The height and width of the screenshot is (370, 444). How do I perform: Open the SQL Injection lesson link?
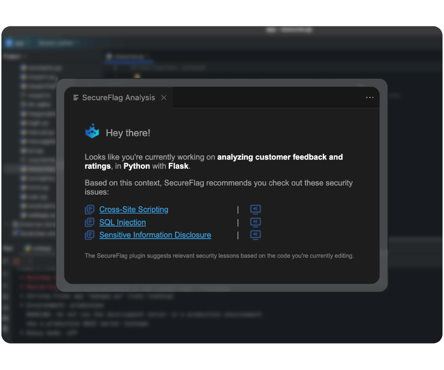tap(122, 222)
